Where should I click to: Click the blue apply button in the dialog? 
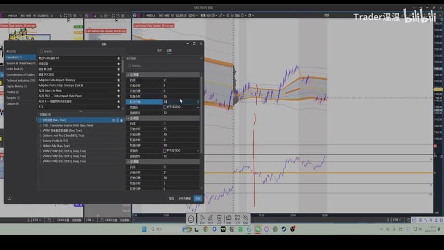[198, 198]
